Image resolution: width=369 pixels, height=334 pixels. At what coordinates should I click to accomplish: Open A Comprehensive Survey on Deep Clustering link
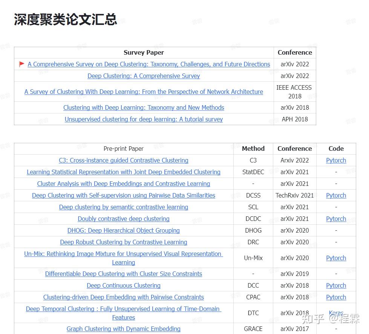(x=149, y=64)
